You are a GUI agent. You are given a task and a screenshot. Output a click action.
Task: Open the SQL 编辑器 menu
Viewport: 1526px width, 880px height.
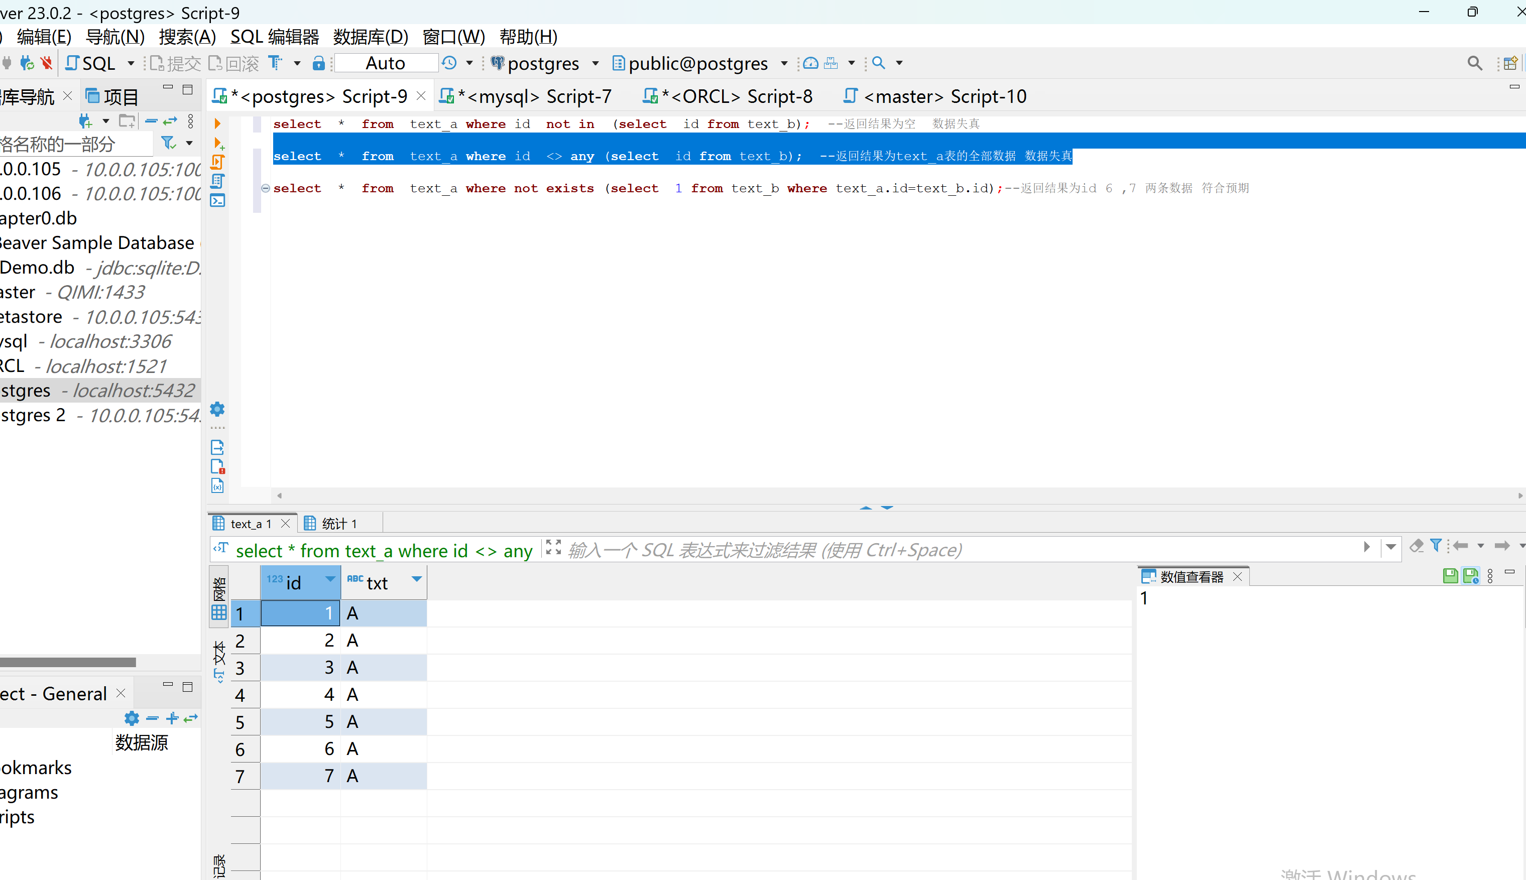(275, 37)
